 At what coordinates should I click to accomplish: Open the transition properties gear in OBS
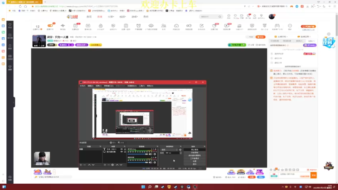click(180, 150)
